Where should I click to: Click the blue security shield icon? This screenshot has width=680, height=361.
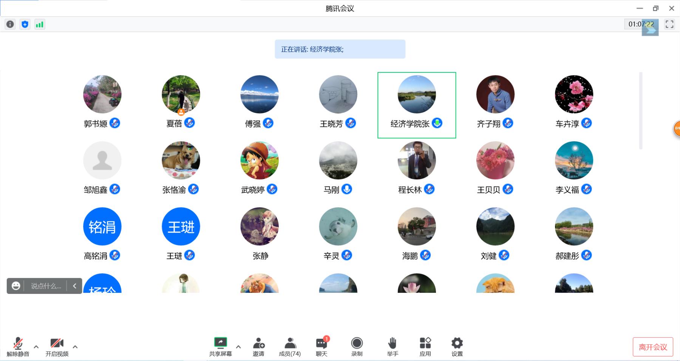coord(25,24)
